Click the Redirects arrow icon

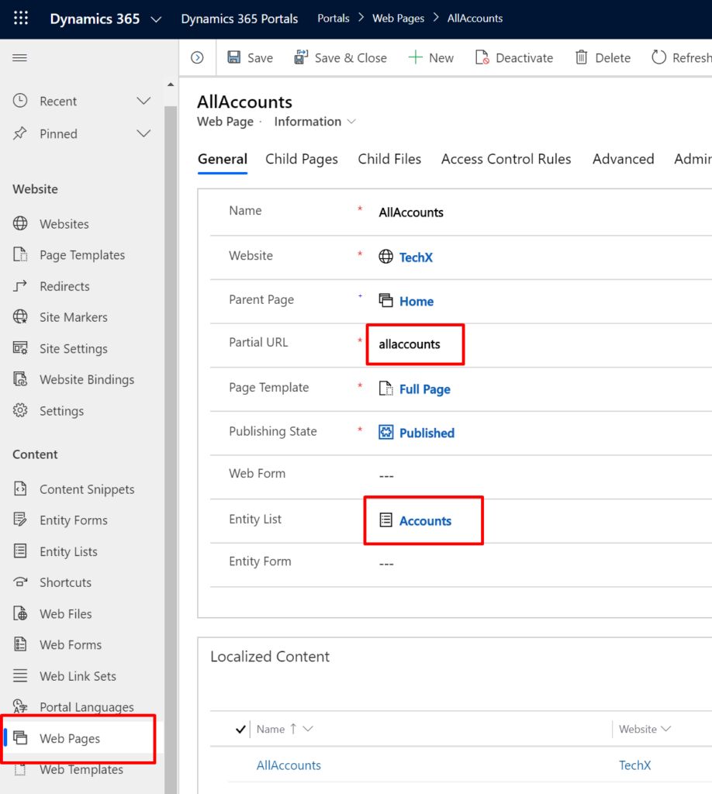(20, 286)
